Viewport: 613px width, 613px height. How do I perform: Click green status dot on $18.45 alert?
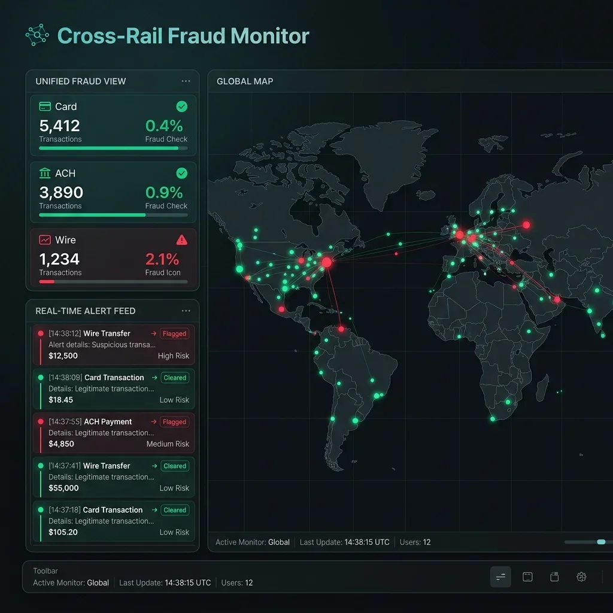point(41,378)
